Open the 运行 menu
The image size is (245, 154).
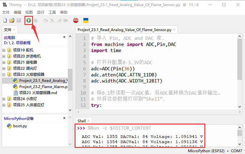pyautogui.click(x=40, y=12)
